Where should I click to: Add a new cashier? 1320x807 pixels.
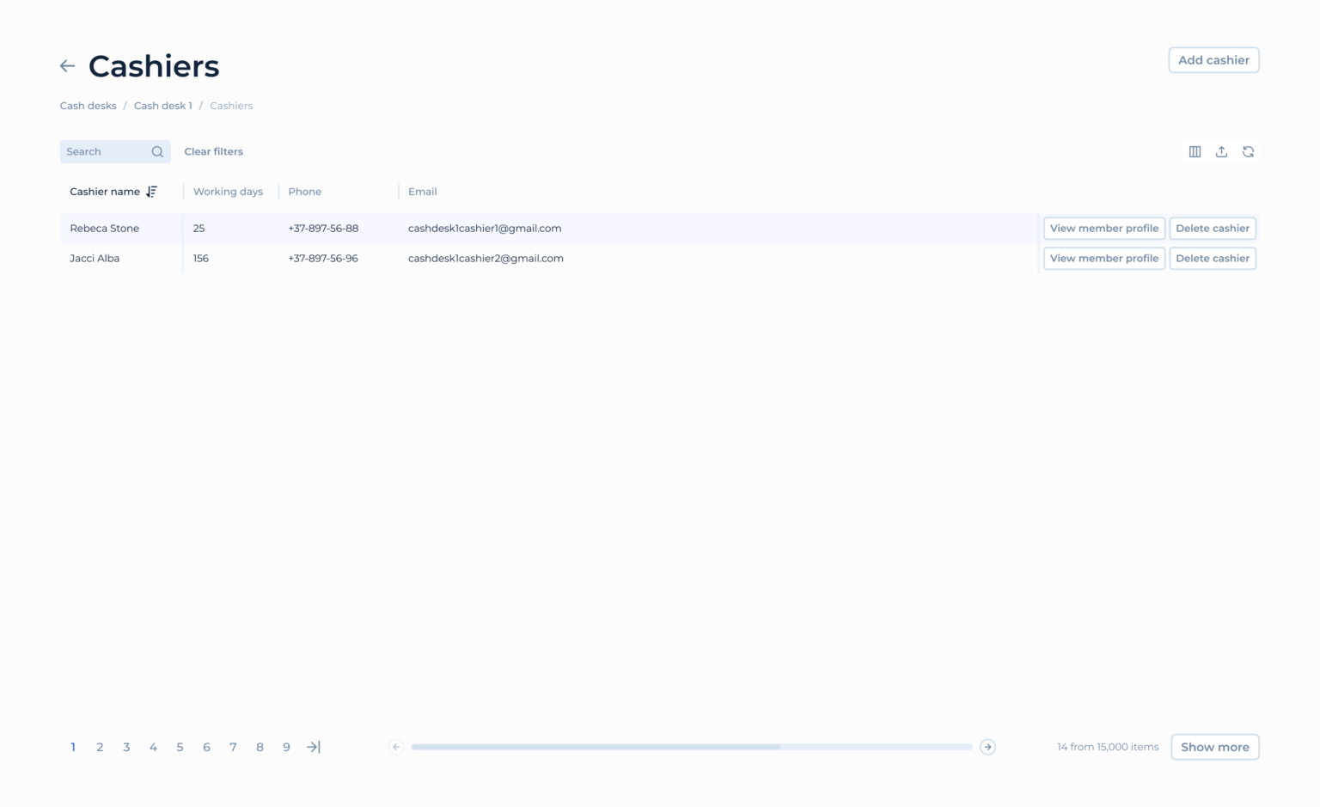1213,60
